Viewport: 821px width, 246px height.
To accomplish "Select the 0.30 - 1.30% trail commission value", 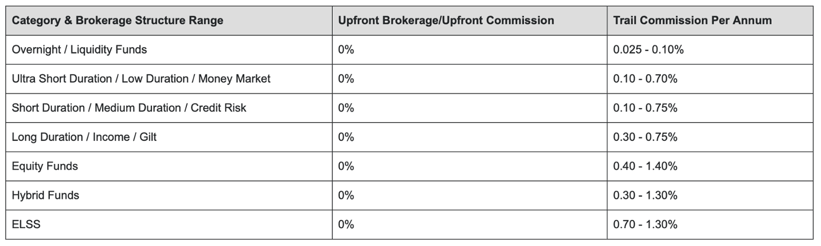I will [x=645, y=196].
